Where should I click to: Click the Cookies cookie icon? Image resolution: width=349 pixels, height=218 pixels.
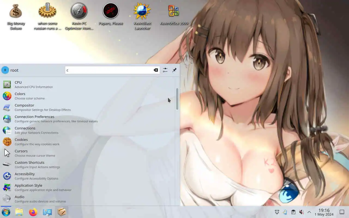coord(7,142)
